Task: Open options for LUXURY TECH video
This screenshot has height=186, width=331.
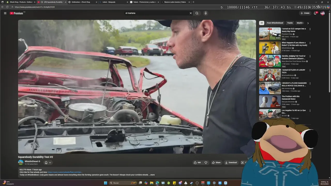Action: coord(310,70)
